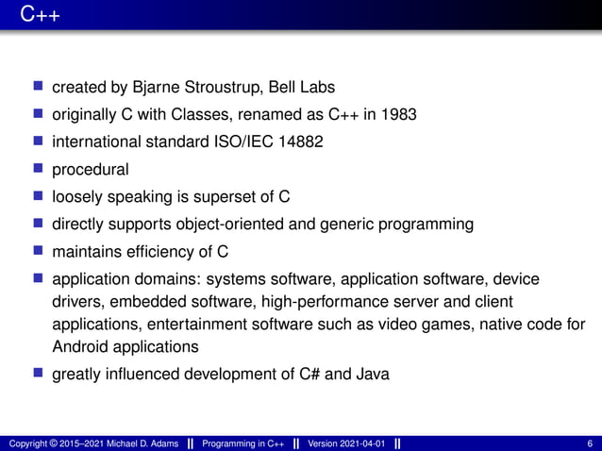Viewport: 602px width, 451px height.
Task: Click "directly supports object-oriented and generic programming"
Action: [x=262, y=225]
